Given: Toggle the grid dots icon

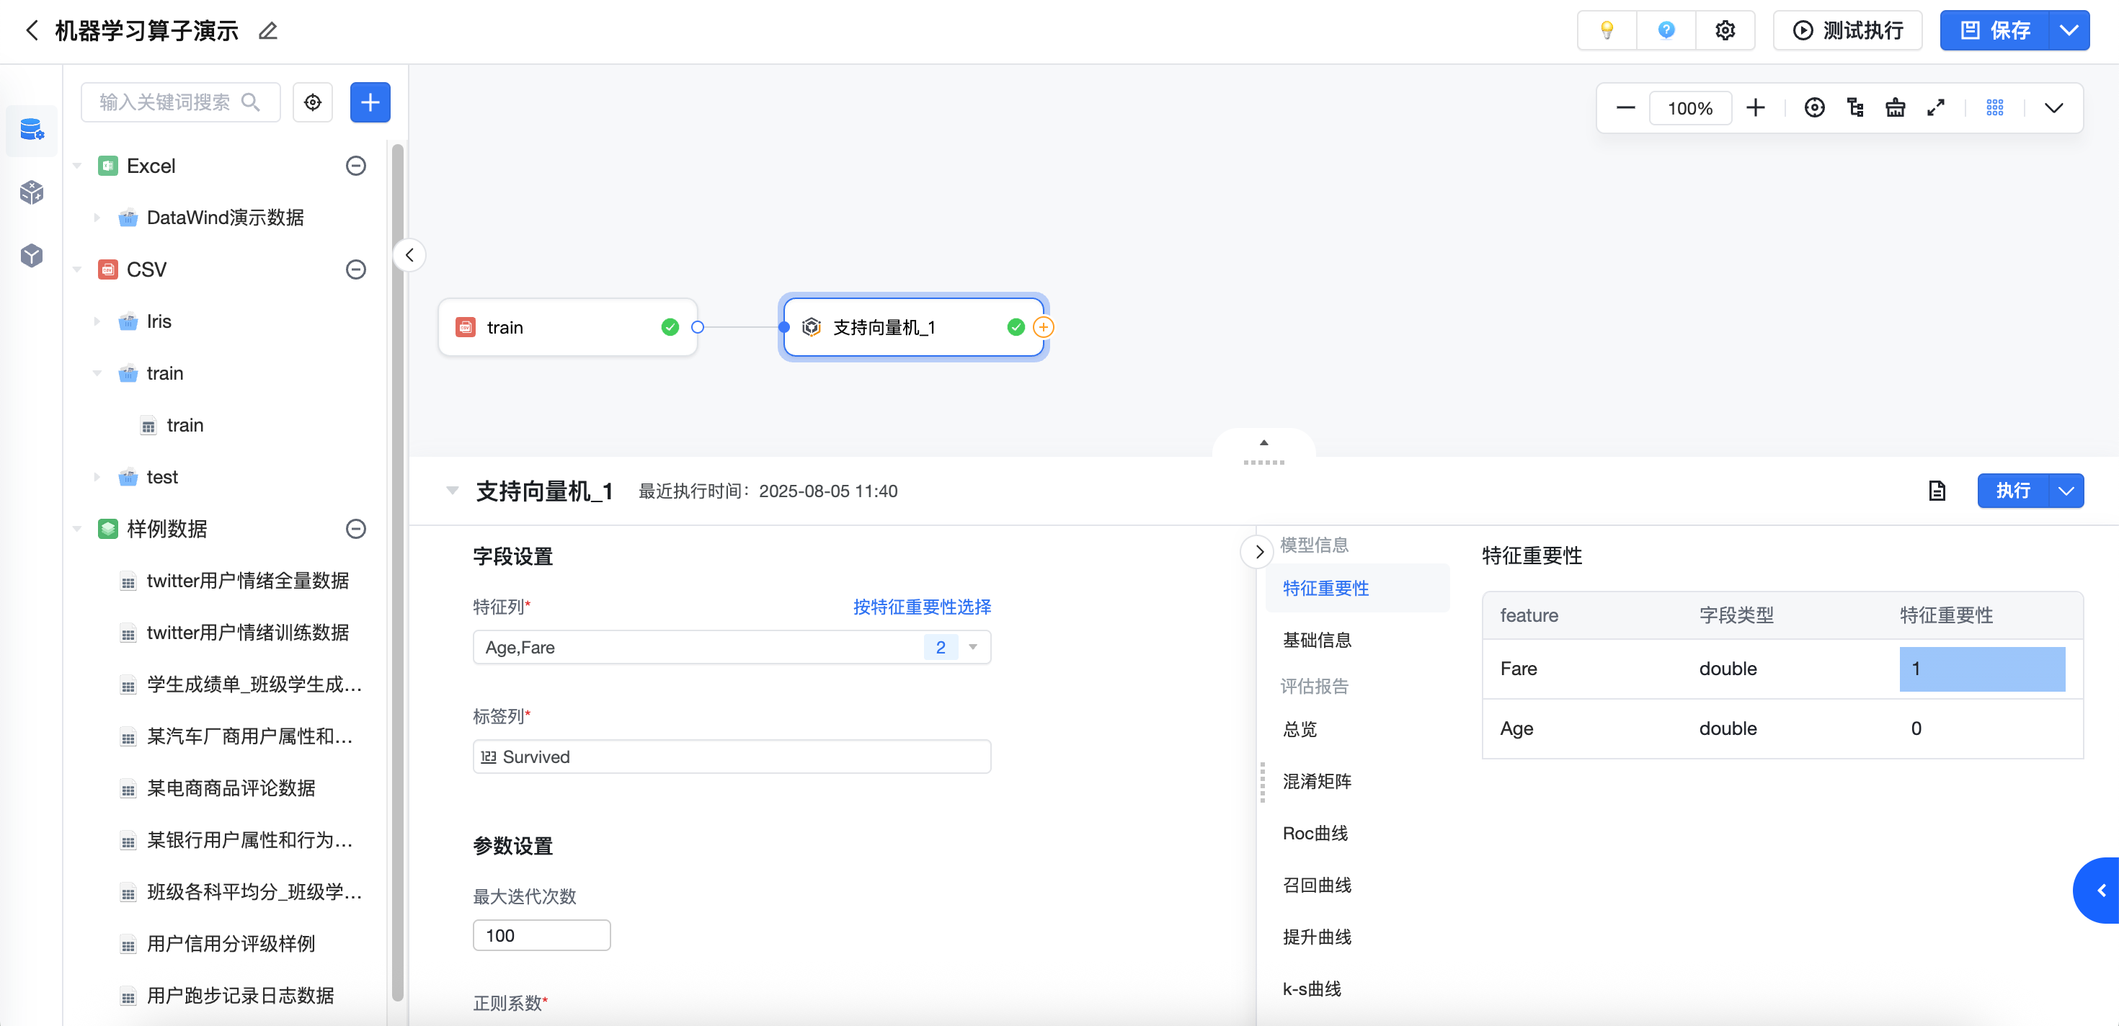Looking at the screenshot, I should [1995, 107].
